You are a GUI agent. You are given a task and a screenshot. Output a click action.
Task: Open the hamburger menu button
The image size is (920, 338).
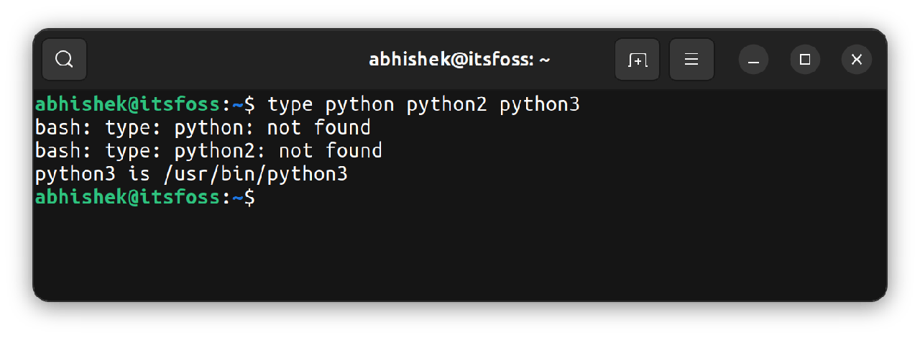[691, 59]
